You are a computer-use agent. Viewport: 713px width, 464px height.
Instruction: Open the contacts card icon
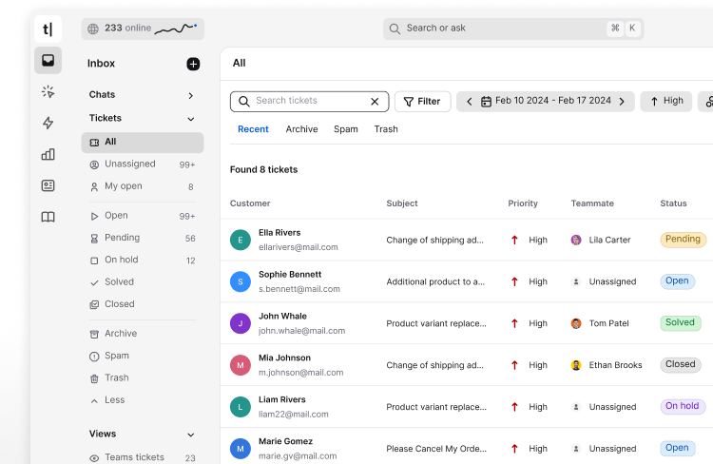pos(48,185)
